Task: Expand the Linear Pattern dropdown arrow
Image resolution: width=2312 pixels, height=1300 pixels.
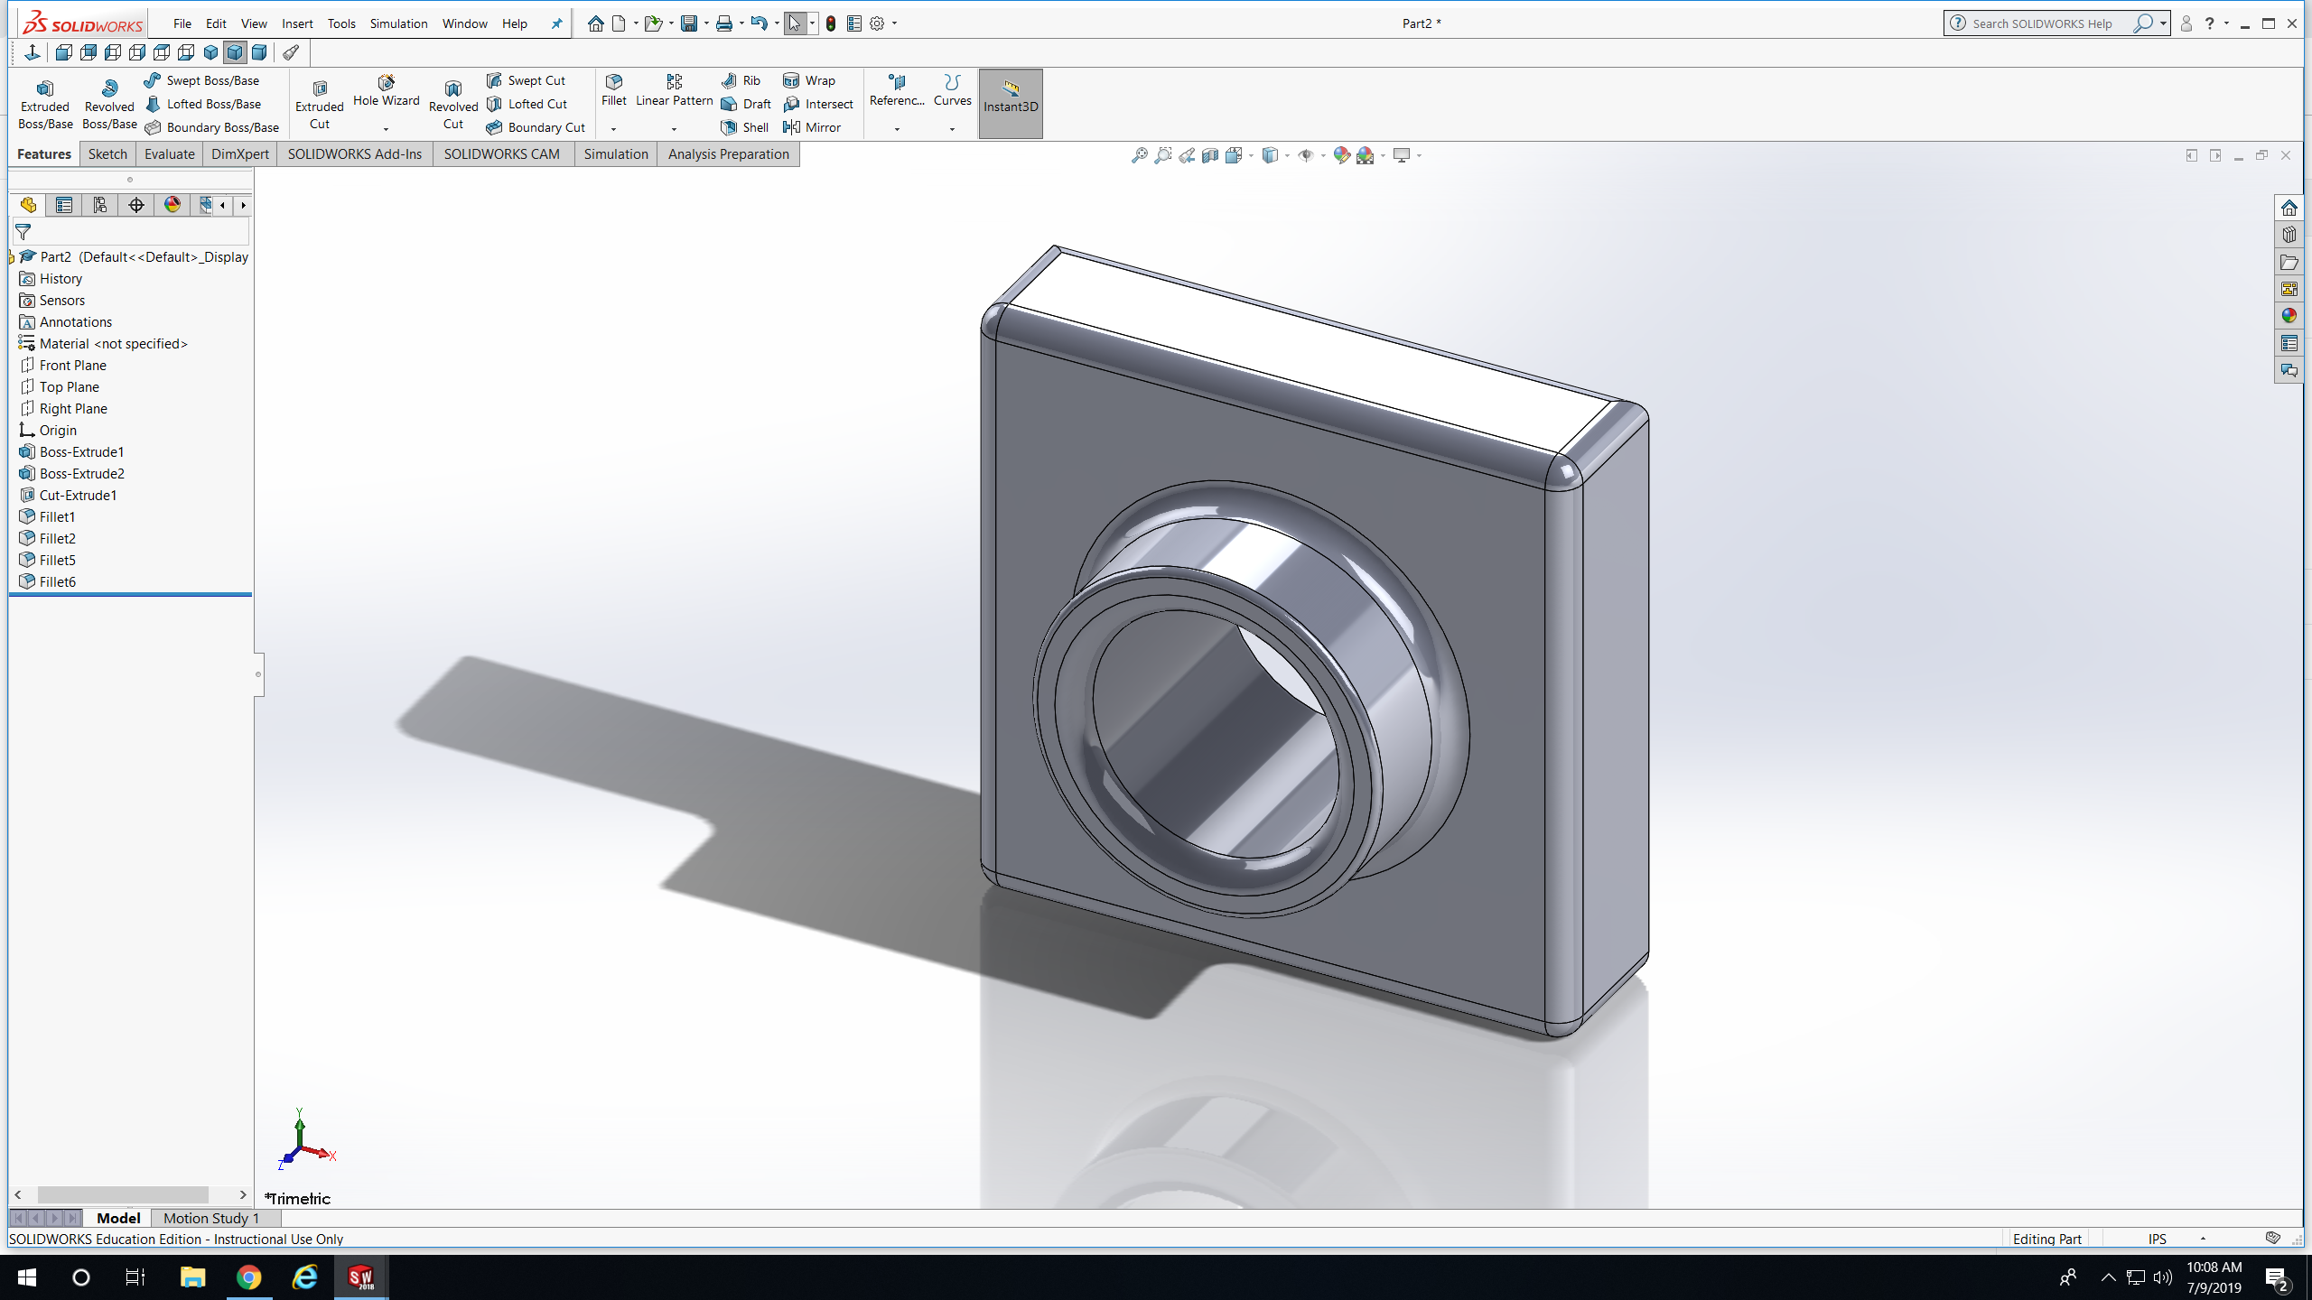Action: (674, 129)
